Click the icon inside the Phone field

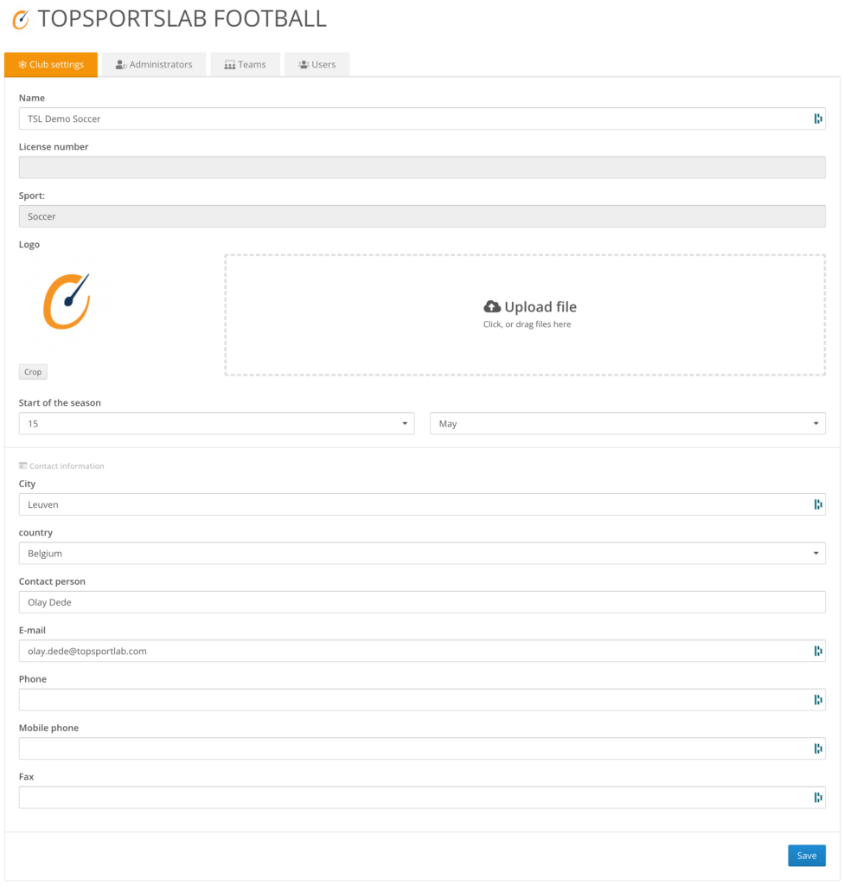click(817, 699)
